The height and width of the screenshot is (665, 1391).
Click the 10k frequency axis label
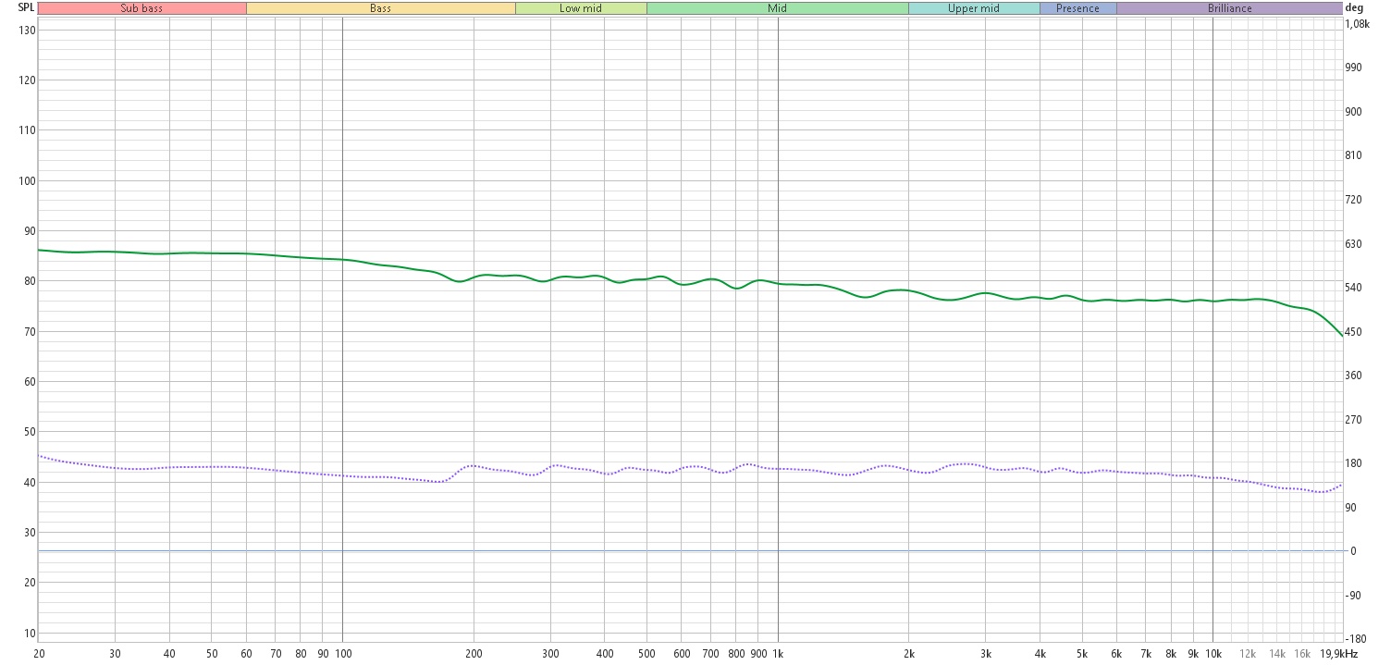[x=1213, y=654]
